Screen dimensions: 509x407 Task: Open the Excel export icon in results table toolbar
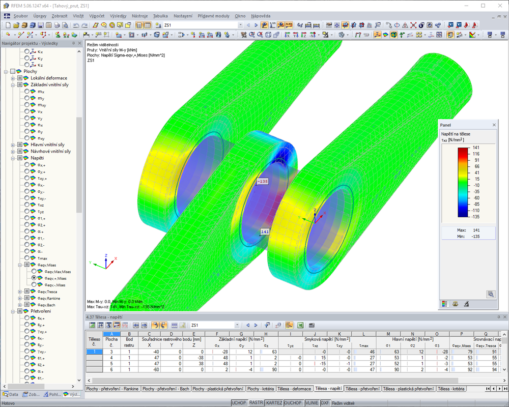coord(299,326)
